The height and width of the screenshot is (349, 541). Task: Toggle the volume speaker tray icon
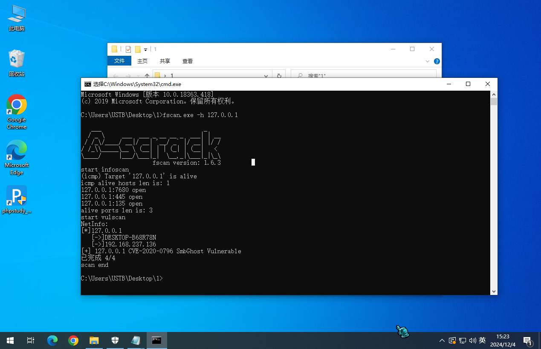[x=472, y=340]
